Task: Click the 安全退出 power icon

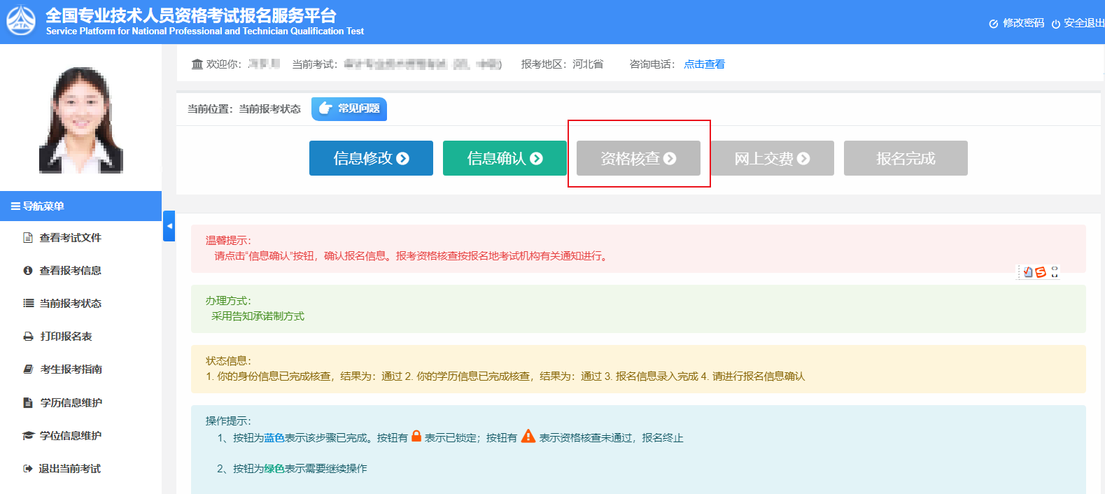Action: coord(1055,24)
